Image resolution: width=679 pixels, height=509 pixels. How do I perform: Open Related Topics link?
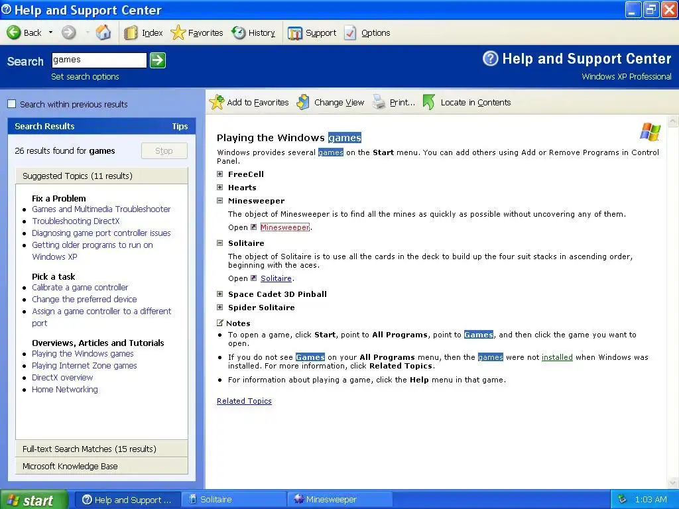tap(244, 401)
